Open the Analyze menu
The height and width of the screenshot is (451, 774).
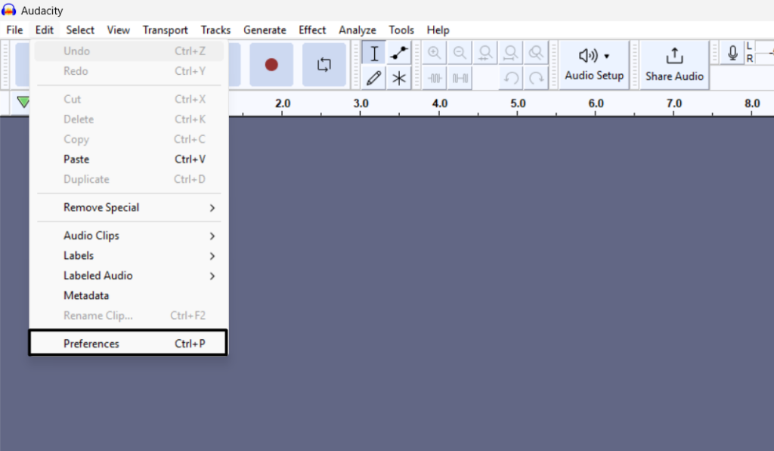[x=358, y=30]
